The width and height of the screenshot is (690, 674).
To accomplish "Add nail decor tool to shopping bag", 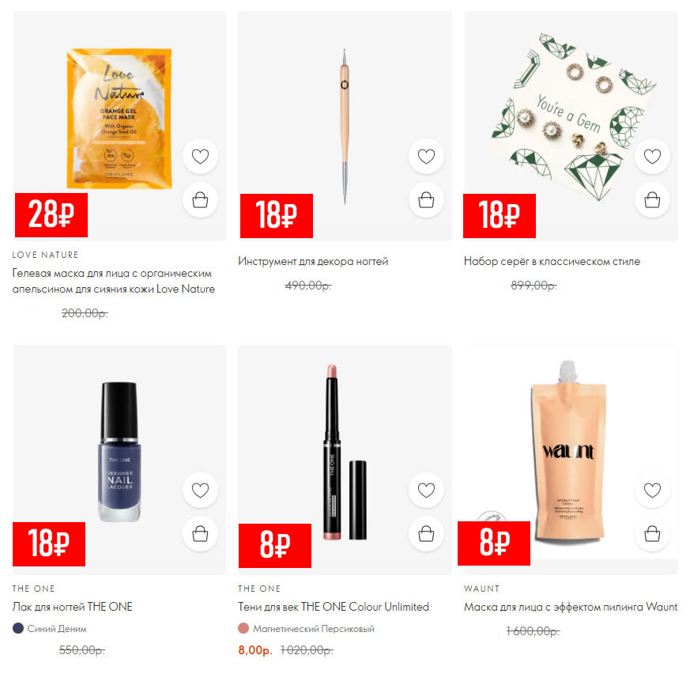I will pos(426,200).
